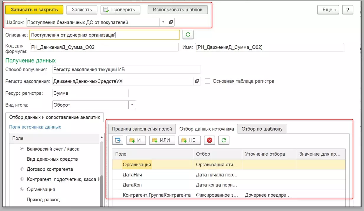Screen dimensions: 364x211
Task: Click the red delete icon in filter toolbar
Action: click(209, 140)
